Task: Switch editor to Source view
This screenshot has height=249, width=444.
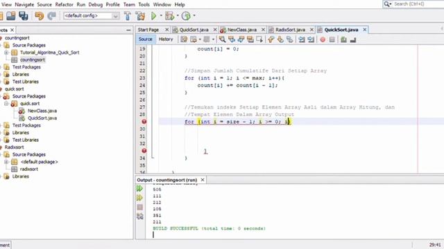Action: tap(145, 39)
